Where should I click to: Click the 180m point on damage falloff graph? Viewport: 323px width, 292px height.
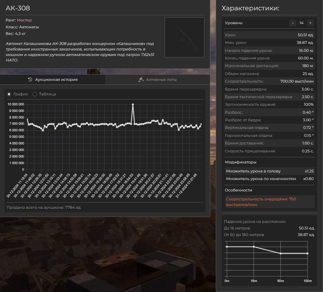[307, 254]
